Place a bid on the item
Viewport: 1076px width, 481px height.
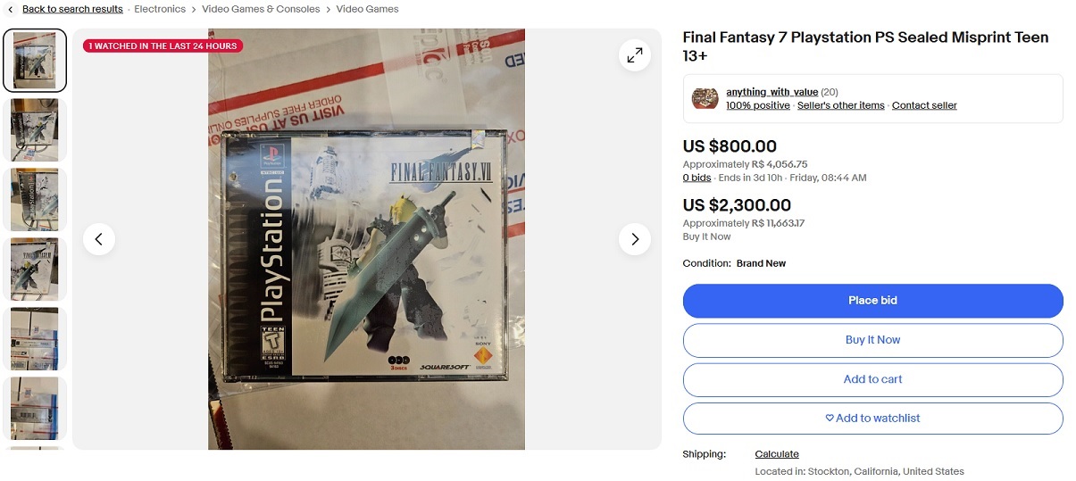(x=872, y=301)
